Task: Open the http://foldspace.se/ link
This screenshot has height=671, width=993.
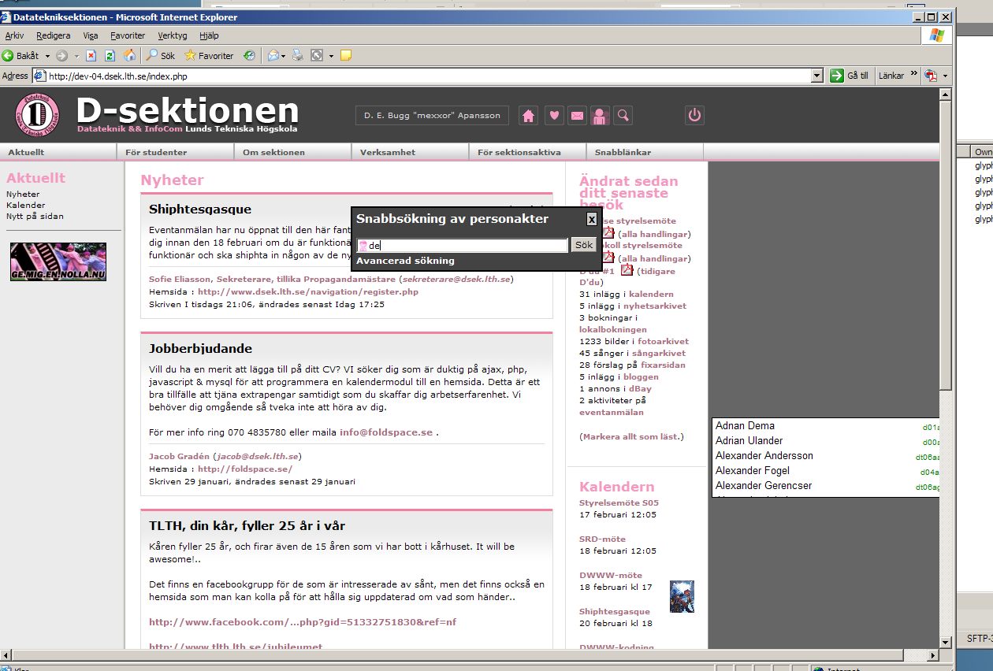Action: (x=245, y=469)
